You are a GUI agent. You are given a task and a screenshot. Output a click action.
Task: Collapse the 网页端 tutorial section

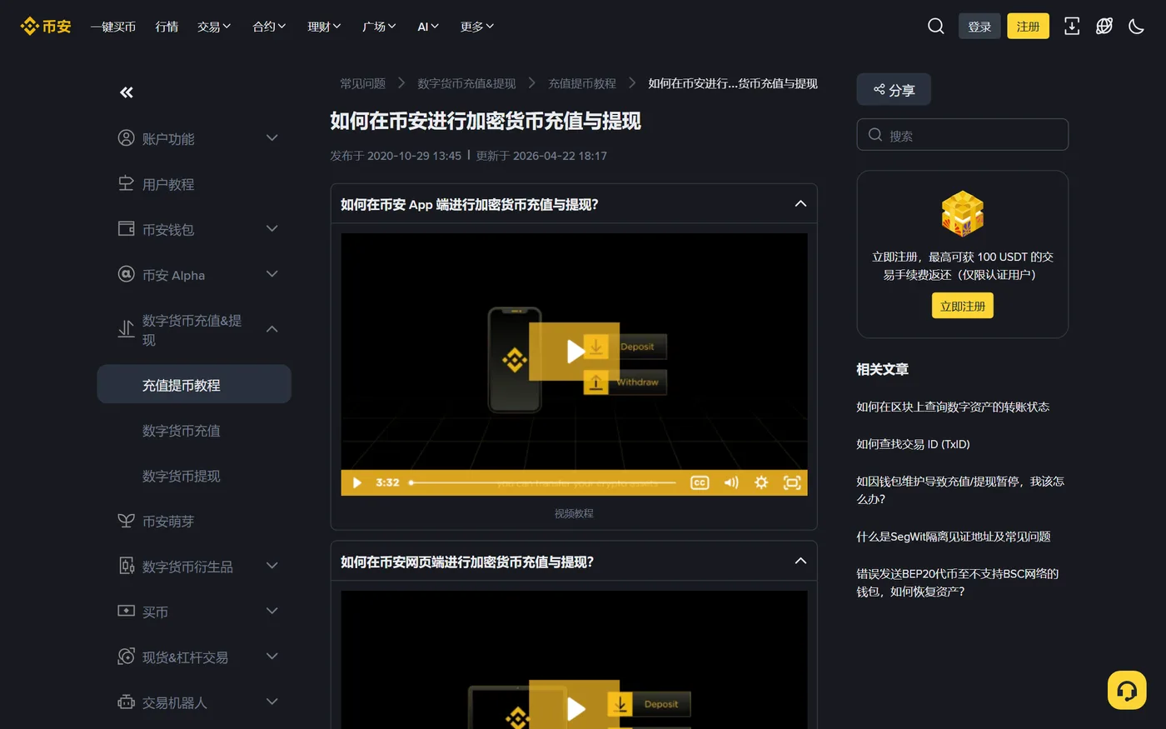coord(800,561)
